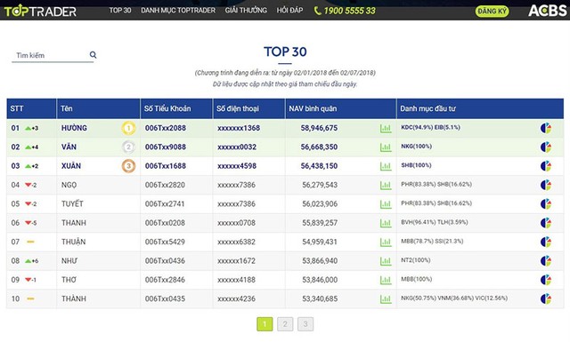This screenshot has width=570, height=342.
Task: View portfolio pie chart for XUÂN
Action: coord(546,166)
